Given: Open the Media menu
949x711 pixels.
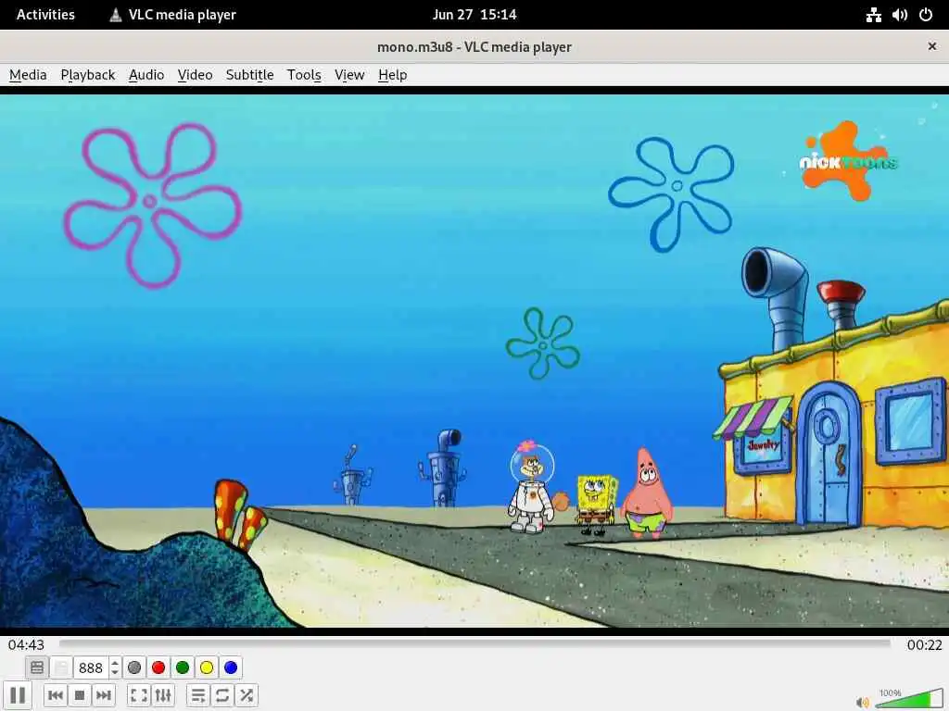Looking at the screenshot, I should pos(28,75).
